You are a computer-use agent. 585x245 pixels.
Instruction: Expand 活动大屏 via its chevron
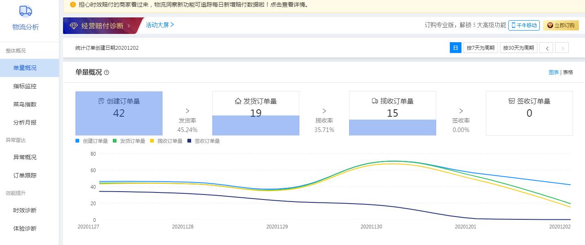click(x=172, y=25)
